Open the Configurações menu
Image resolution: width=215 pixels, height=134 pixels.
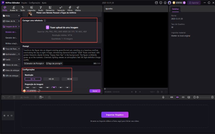pos(34,3)
